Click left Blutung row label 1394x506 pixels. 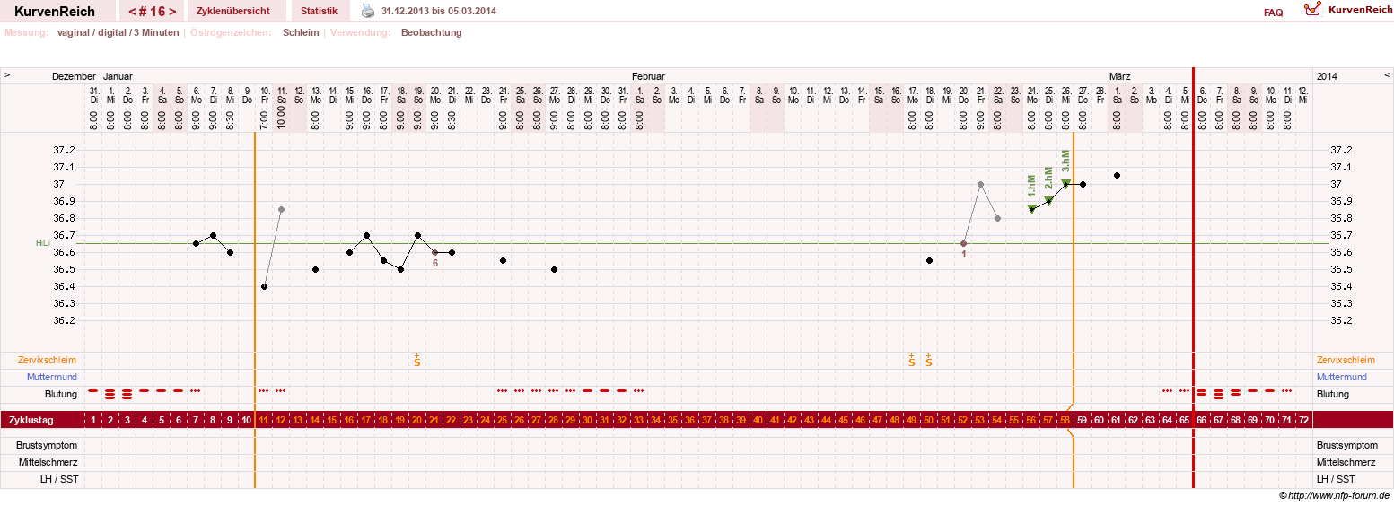[61, 394]
